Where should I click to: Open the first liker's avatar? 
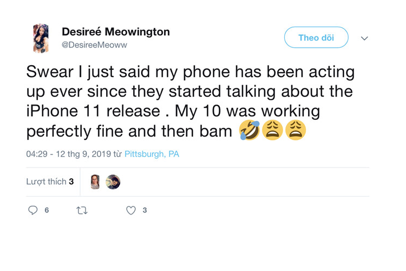pyautogui.click(x=95, y=182)
